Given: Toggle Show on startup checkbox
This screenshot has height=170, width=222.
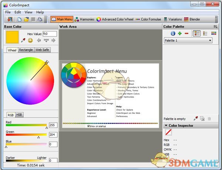Looking at the screenshot, I should point(89,126).
